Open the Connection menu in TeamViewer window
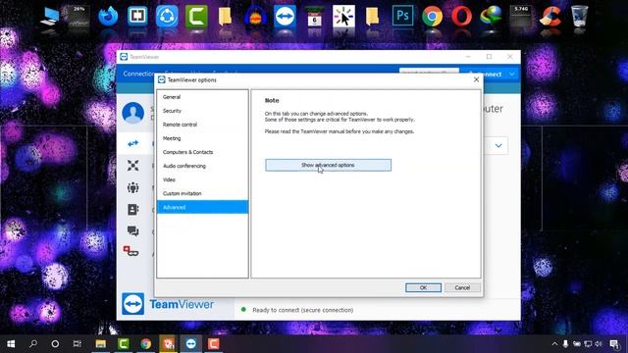The height and width of the screenshot is (353, 628). click(x=138, y=74)
